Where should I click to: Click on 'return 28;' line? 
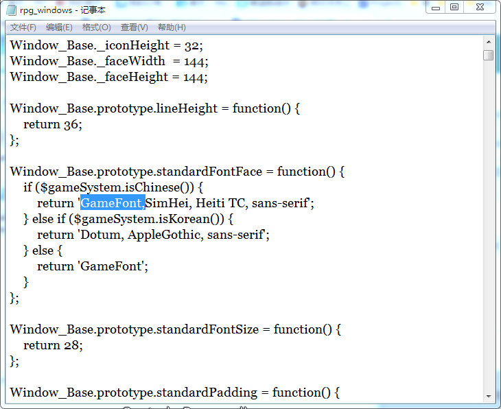[x=53, y=345]
